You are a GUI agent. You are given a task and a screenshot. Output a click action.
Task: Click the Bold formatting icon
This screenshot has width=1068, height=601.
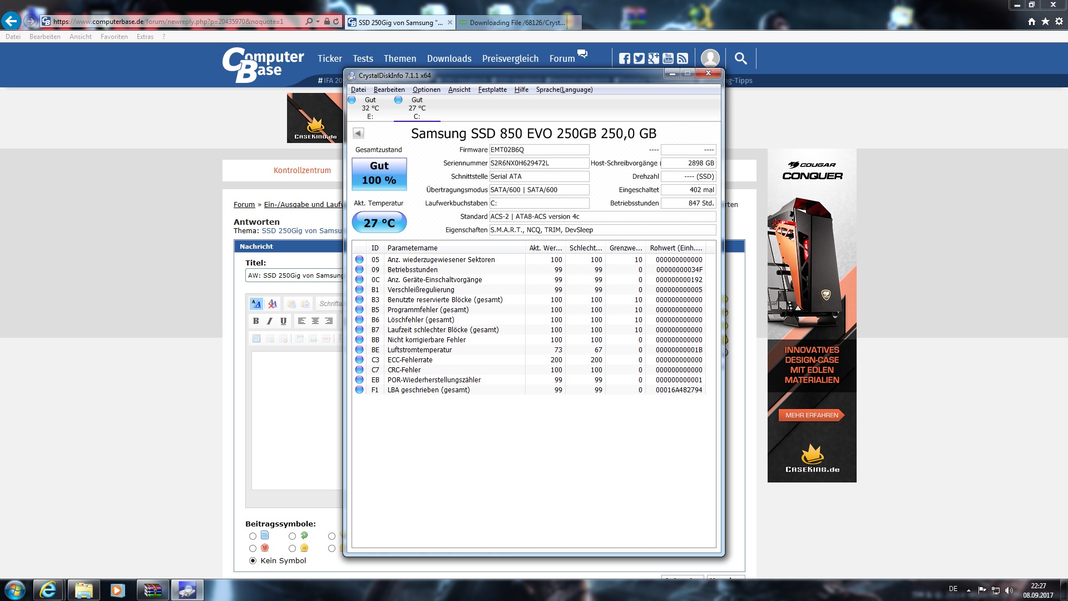point(256,321)
